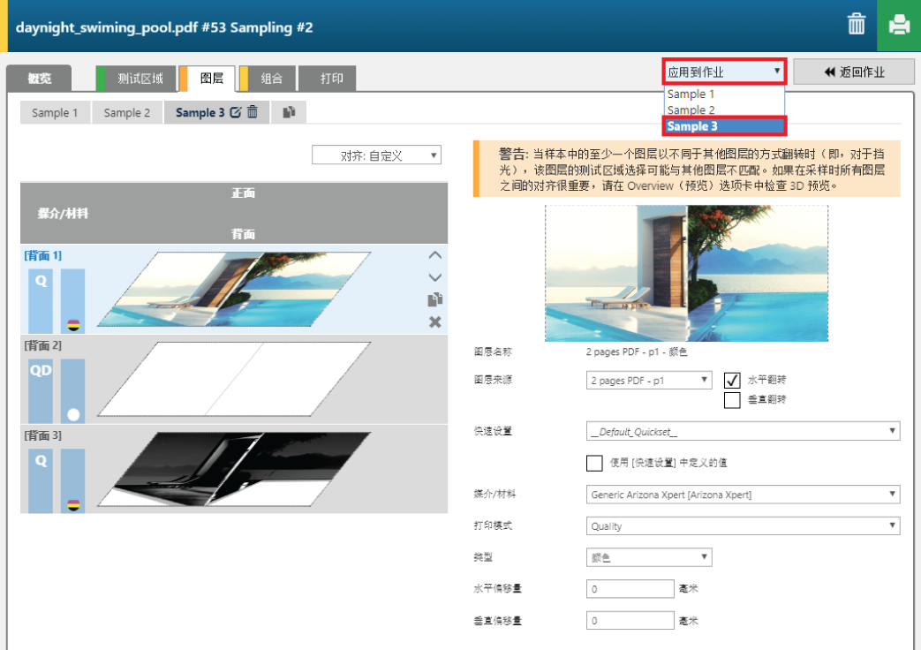Click the copy sample icon beside the Sample 3 tab

289,112
